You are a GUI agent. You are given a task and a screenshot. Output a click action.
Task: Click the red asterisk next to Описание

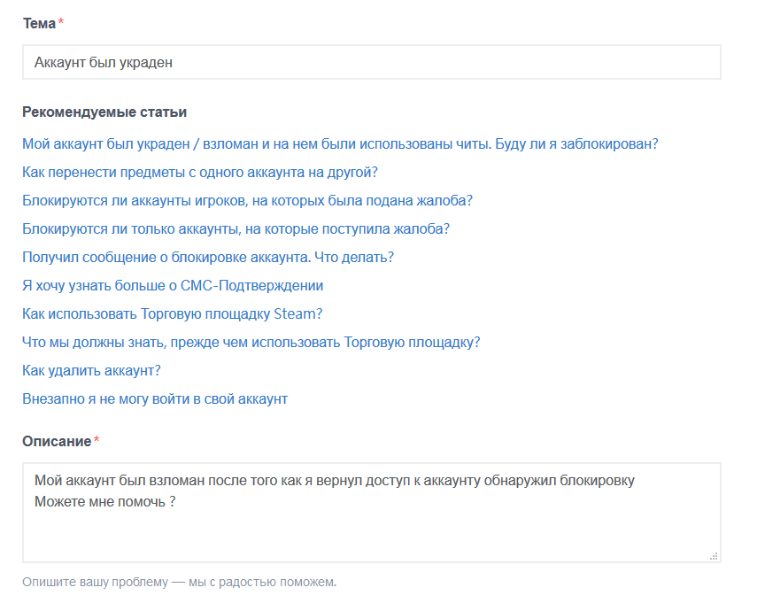[x=97, y=441]
